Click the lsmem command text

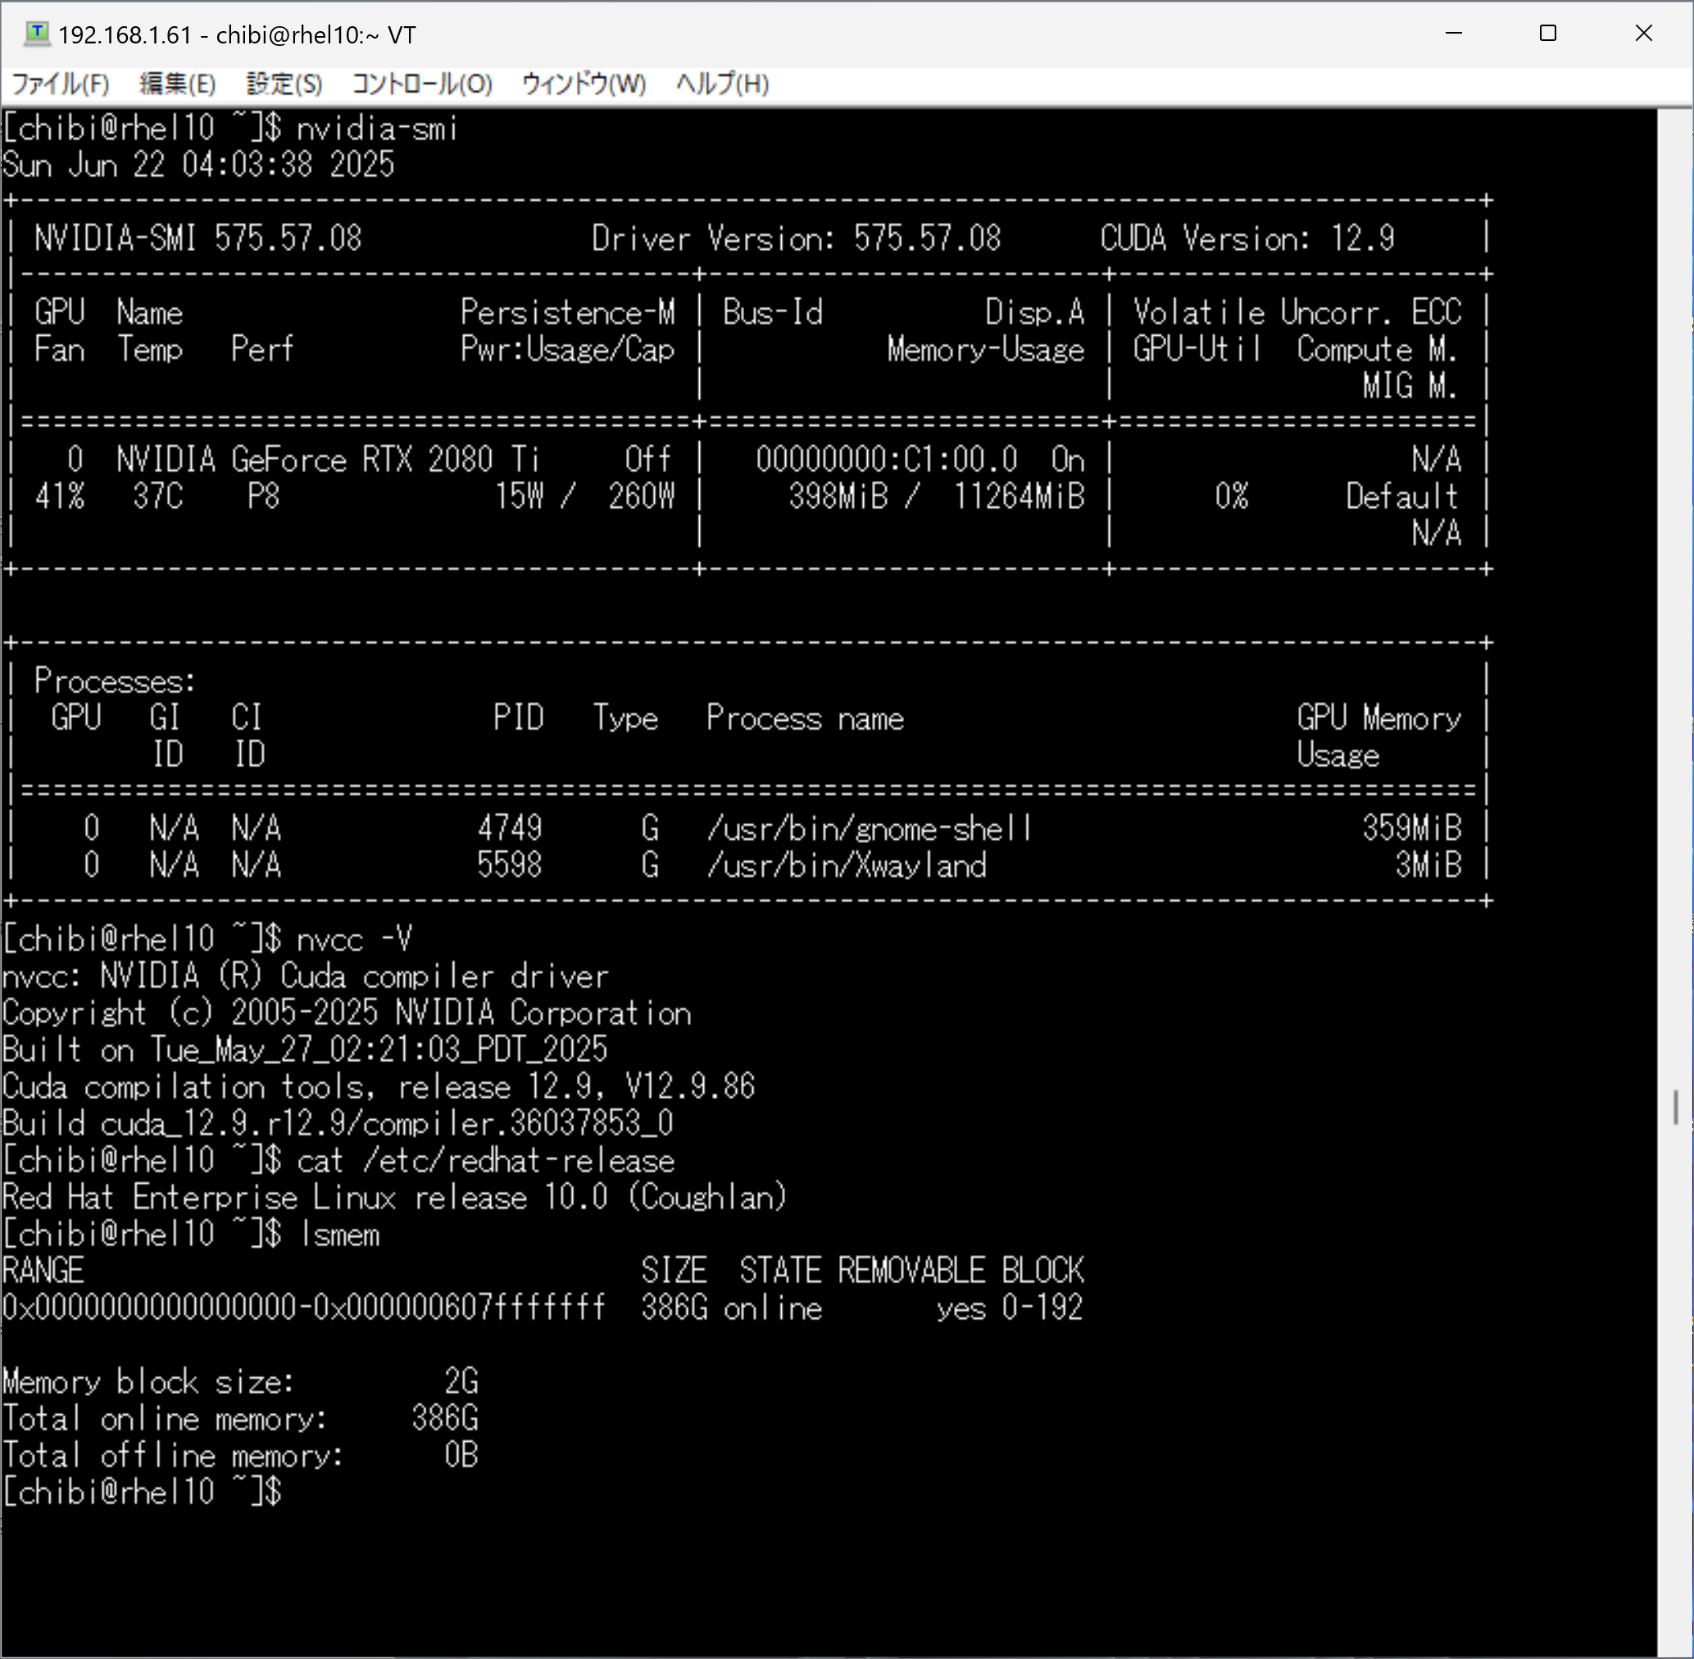[x=339, y=1235]
